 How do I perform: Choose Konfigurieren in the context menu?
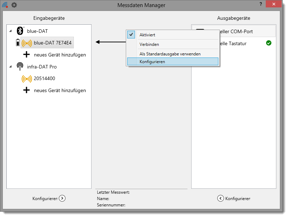tap(152, 61)
